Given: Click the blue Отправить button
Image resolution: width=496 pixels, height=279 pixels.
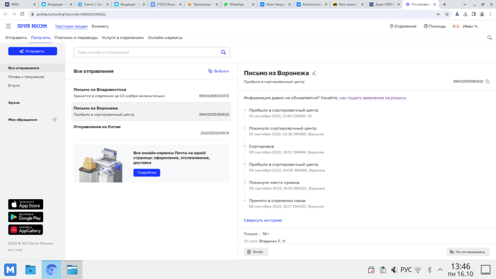Looking at the screenshot, I should tap(33, 51).
